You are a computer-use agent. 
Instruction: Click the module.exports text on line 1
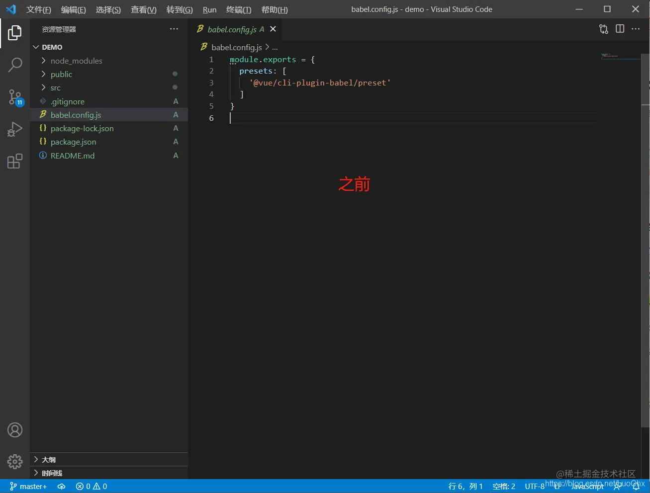[x=263, y=60]
